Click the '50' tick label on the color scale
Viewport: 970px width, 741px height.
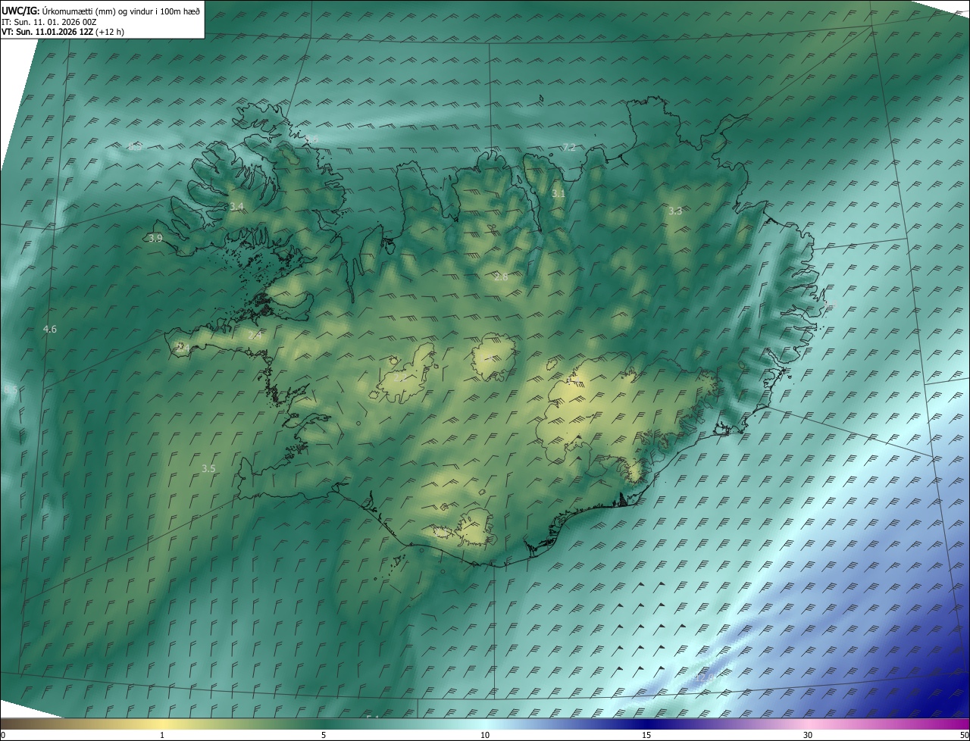click(964, 736)
